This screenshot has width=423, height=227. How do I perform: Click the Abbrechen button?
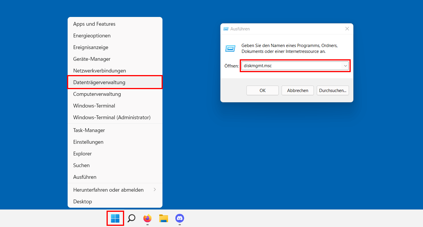point(298,90)
